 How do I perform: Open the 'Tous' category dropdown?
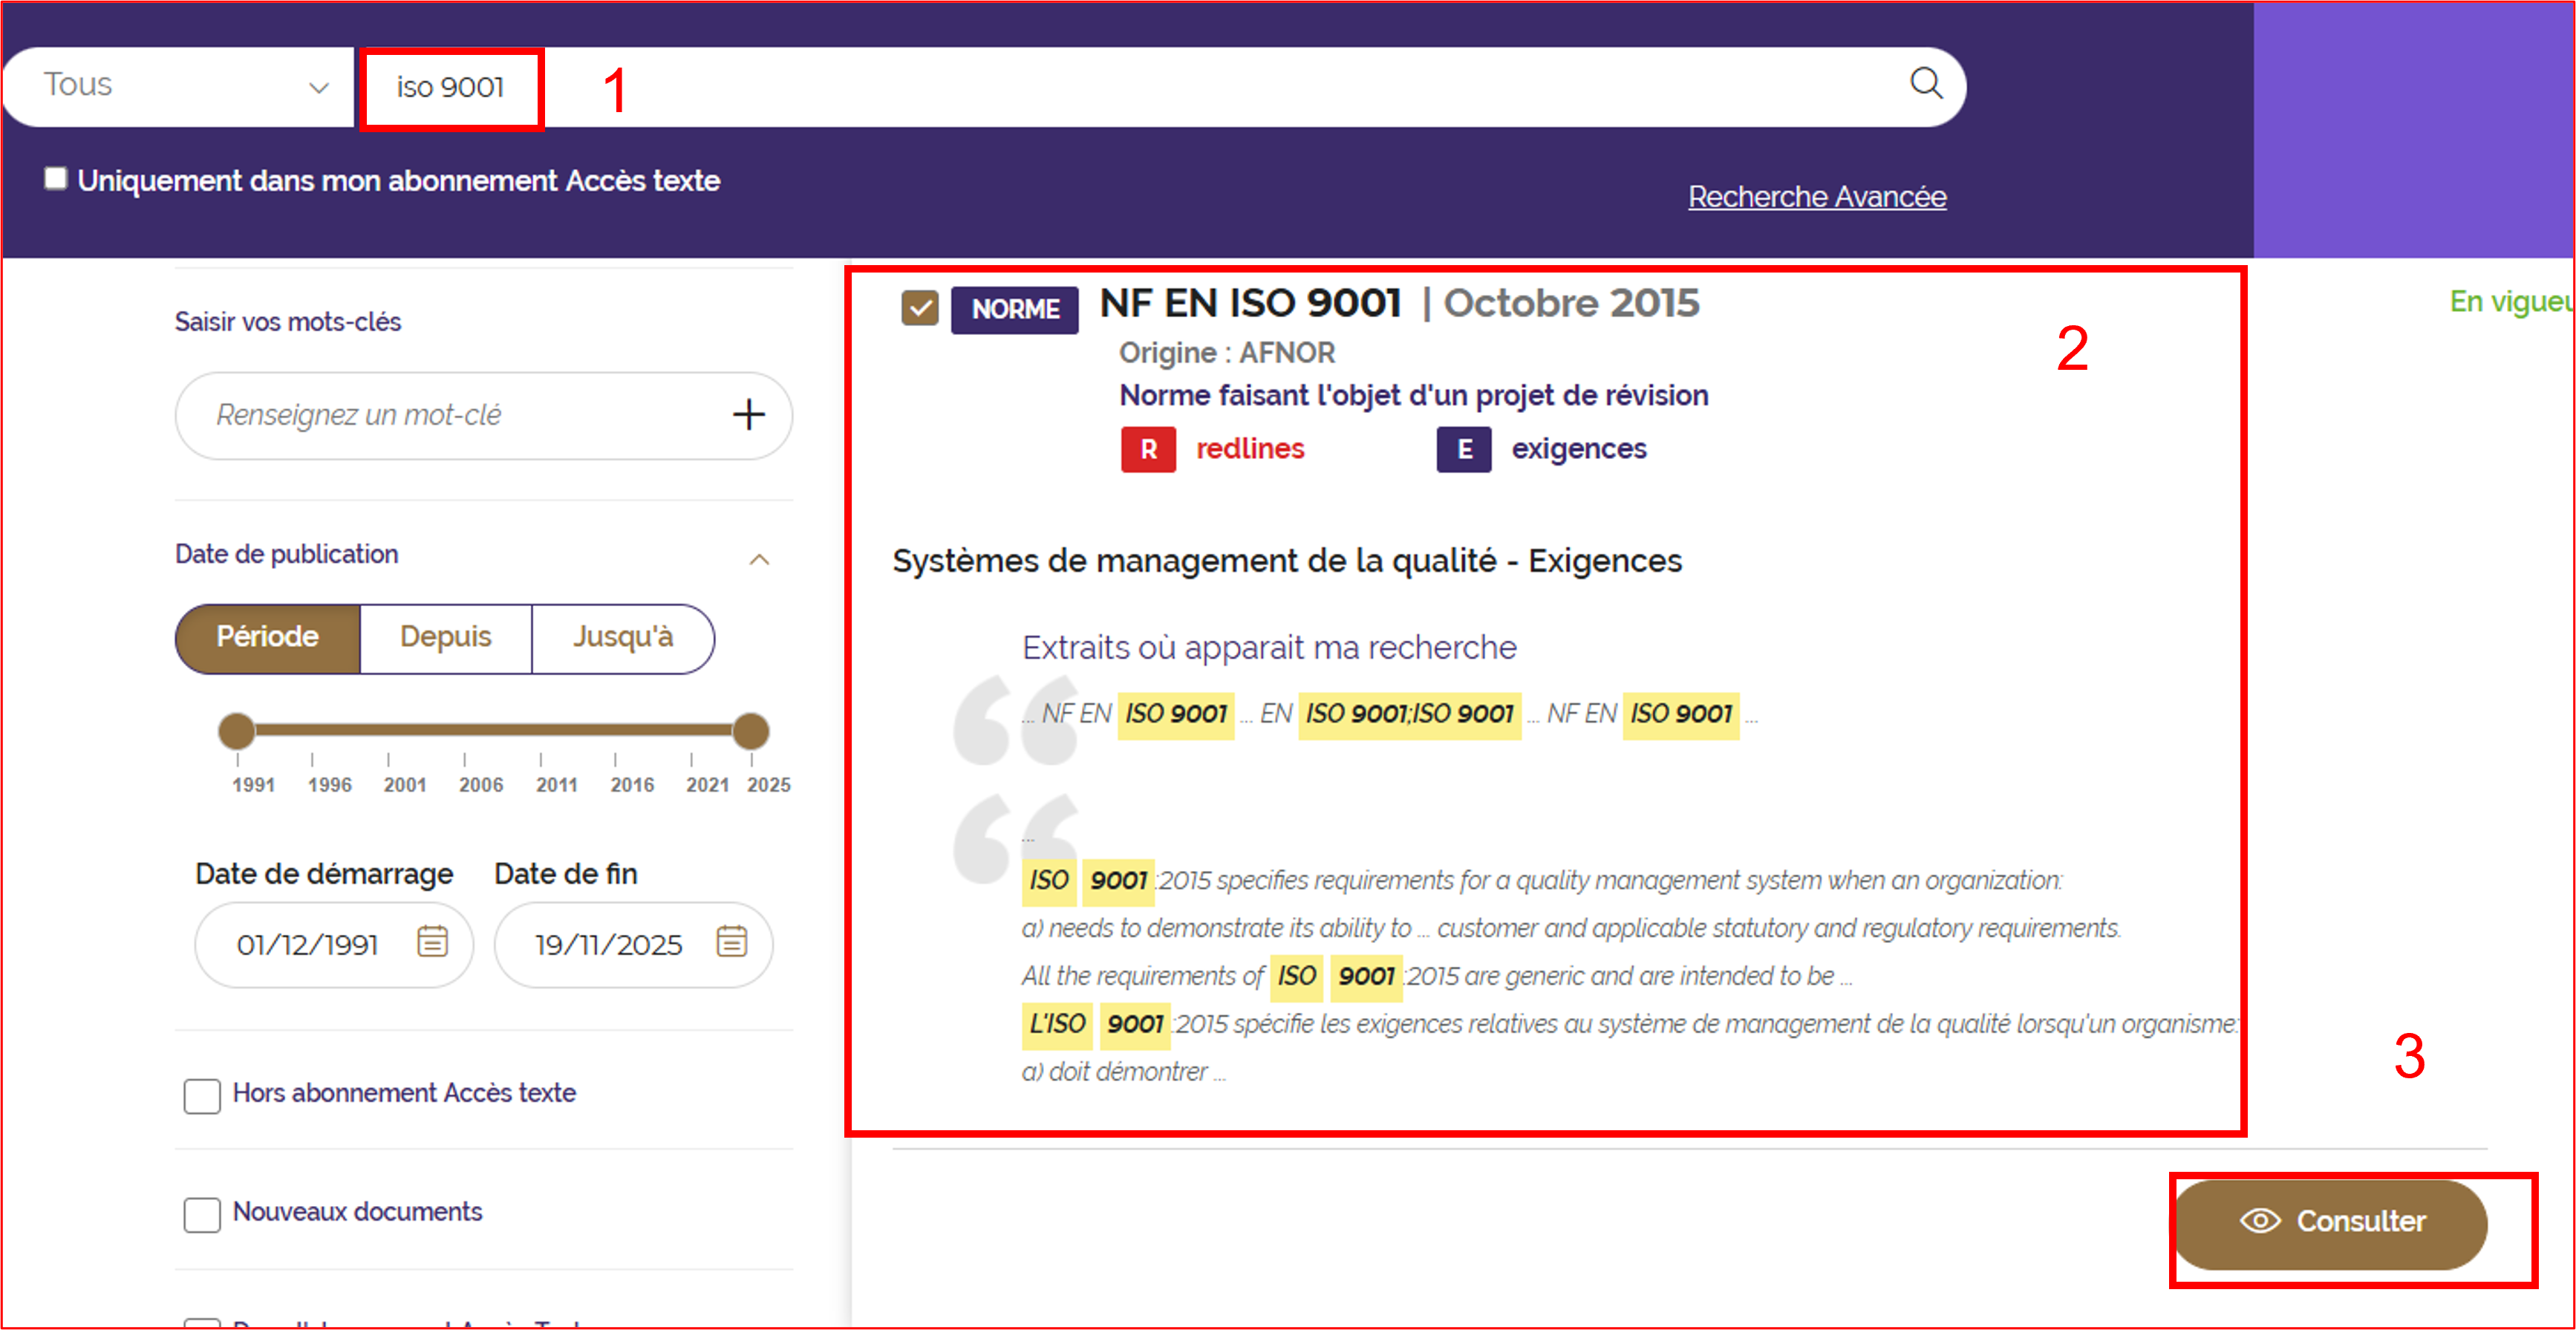coord(180,86)
